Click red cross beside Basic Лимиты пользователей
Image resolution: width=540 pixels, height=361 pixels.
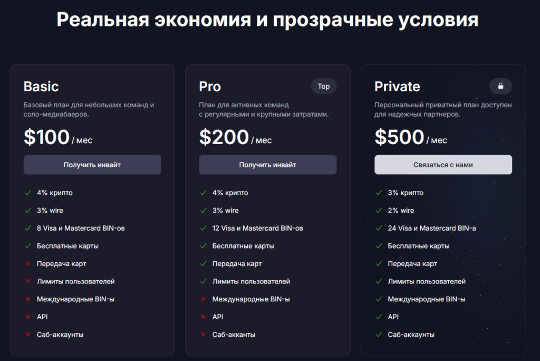pyautogui.click(x=28, y=281)
